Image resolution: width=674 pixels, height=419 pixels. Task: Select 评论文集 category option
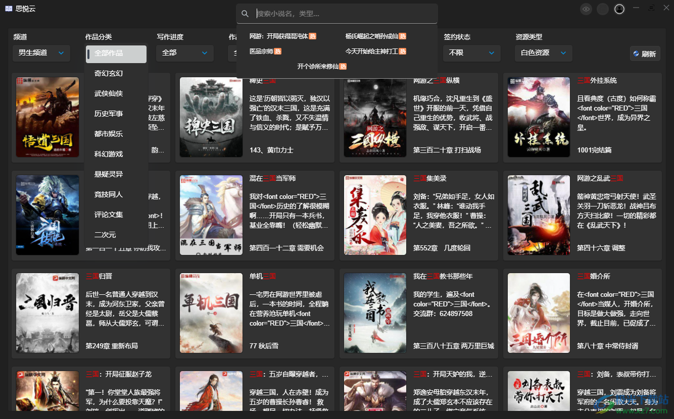116,215
